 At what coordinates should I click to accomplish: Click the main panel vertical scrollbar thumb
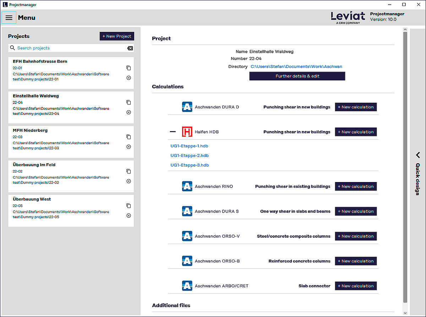pyautogui.click(x=405, y=167)
